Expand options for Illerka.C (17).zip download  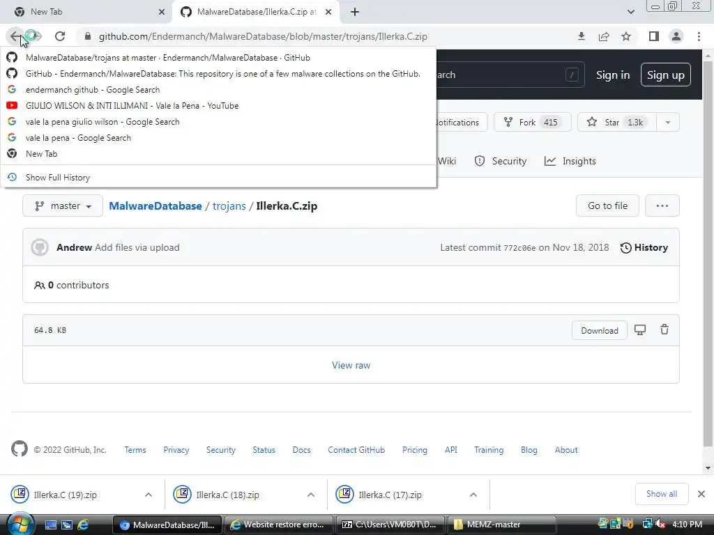(x=473, y=495)
